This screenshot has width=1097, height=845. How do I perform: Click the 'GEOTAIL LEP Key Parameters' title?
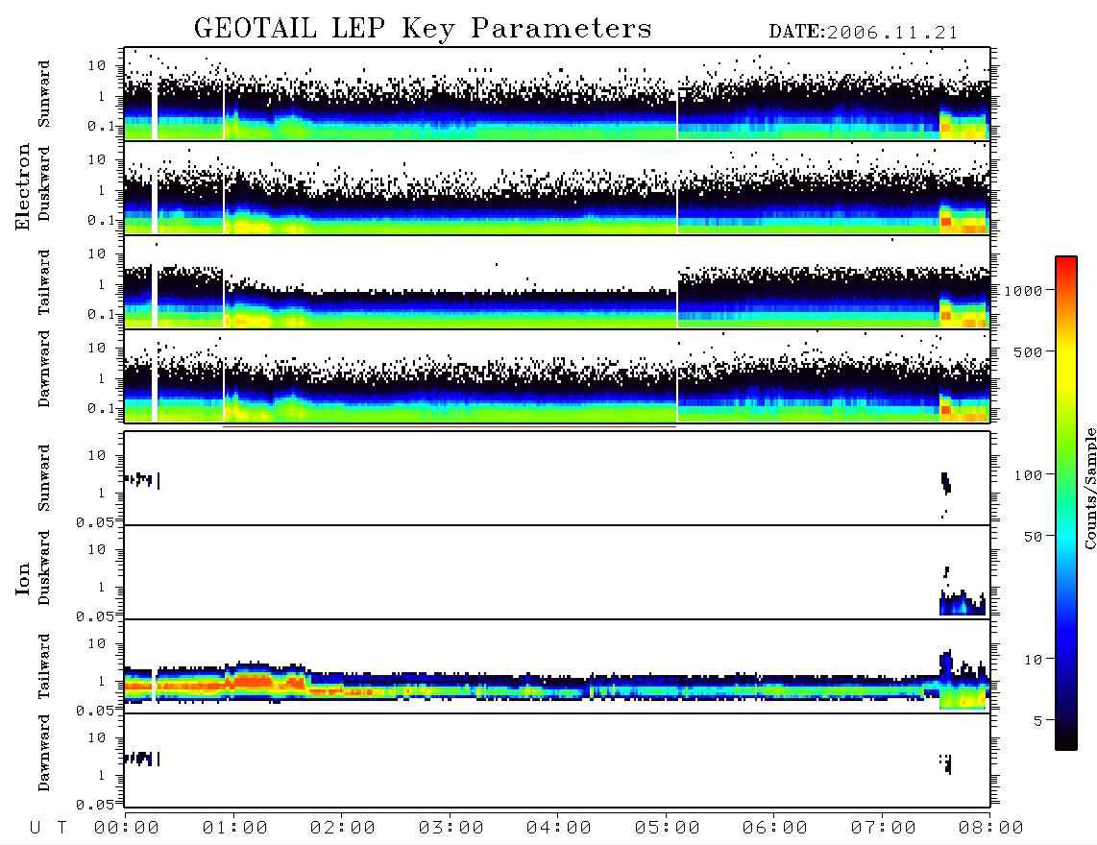click(x=423, y=29)
